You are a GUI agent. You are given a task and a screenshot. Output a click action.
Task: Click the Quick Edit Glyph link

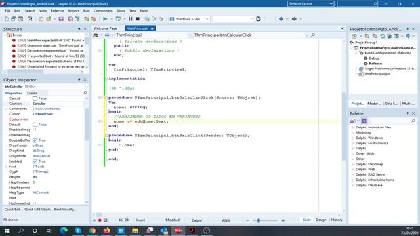point(38,210)
